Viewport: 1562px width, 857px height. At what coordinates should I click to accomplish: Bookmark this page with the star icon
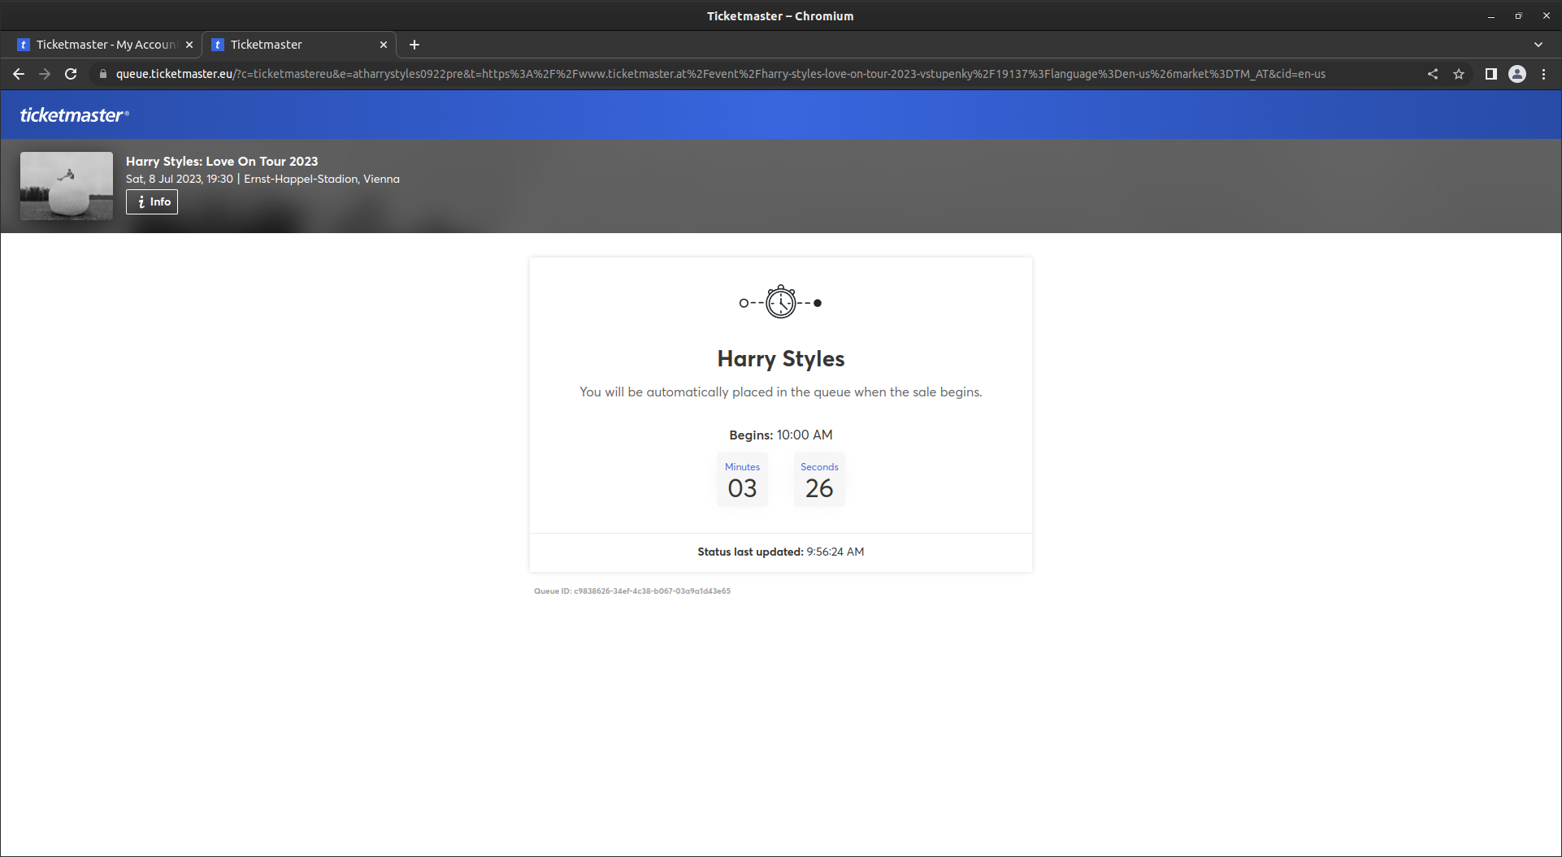[1459, 74]
